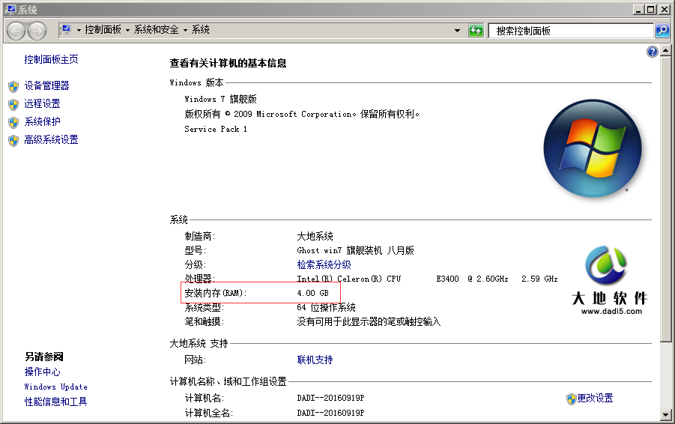Click the shield icon next to 设备管理器

13,86
